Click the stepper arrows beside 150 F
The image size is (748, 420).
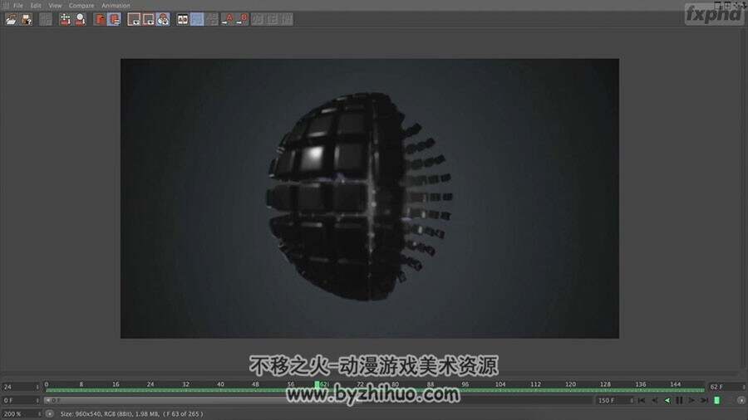point(632,400)
